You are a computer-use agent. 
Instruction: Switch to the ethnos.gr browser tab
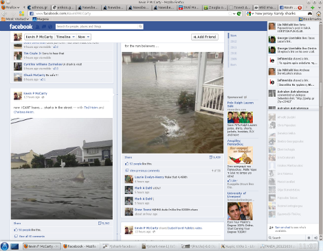[x=38, y=8]
